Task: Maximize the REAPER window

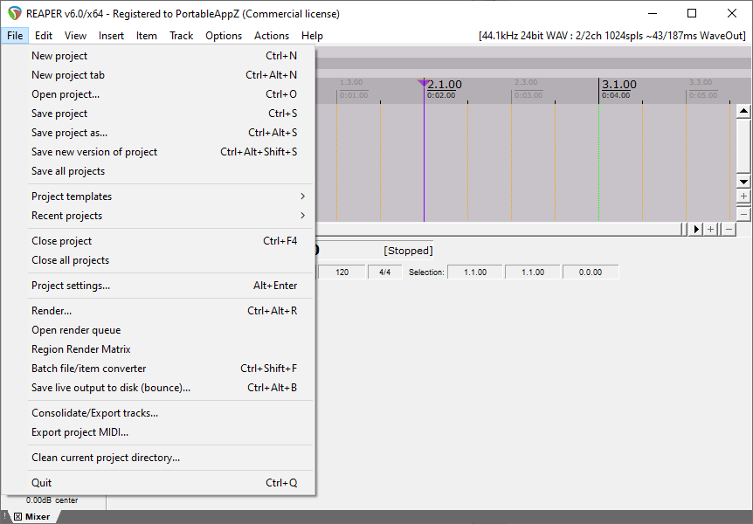Action: [x=692, y=13]
